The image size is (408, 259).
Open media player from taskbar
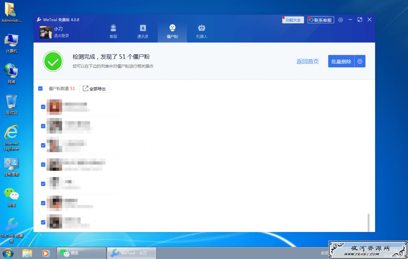[46, 253]
